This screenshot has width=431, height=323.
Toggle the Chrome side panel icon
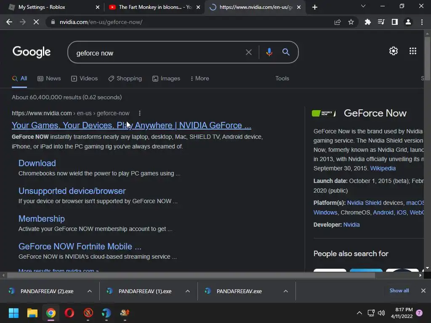tap(395, 22)
